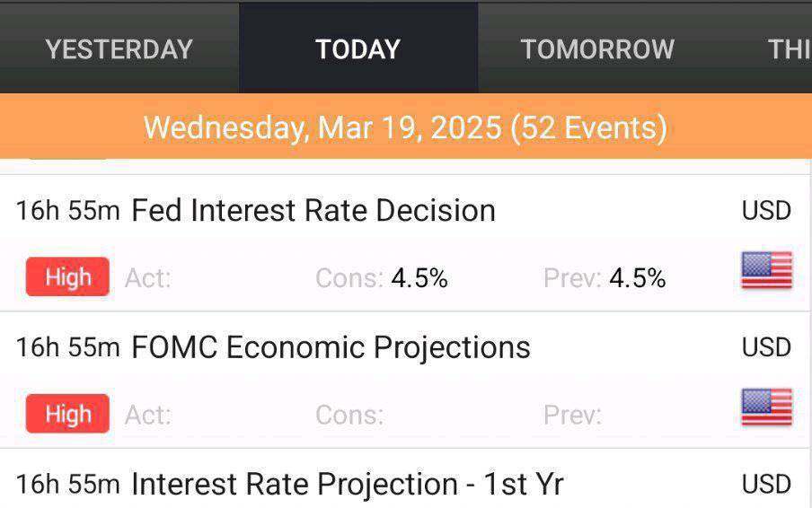Viewport: 812px width, 508px height.
Task: Click the 16h 55m countdown on Fed decision
Action: (x=68, y=211)
